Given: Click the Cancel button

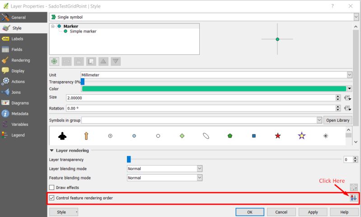Looking at the screenshot, I should point(281,212).
